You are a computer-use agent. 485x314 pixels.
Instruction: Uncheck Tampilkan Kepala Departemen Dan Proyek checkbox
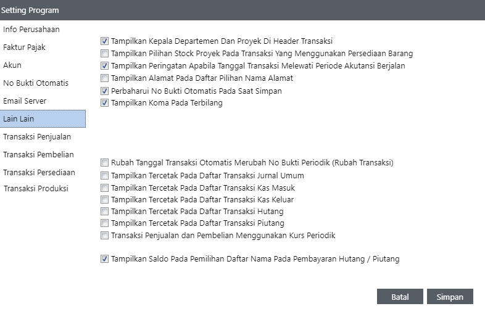105,41
